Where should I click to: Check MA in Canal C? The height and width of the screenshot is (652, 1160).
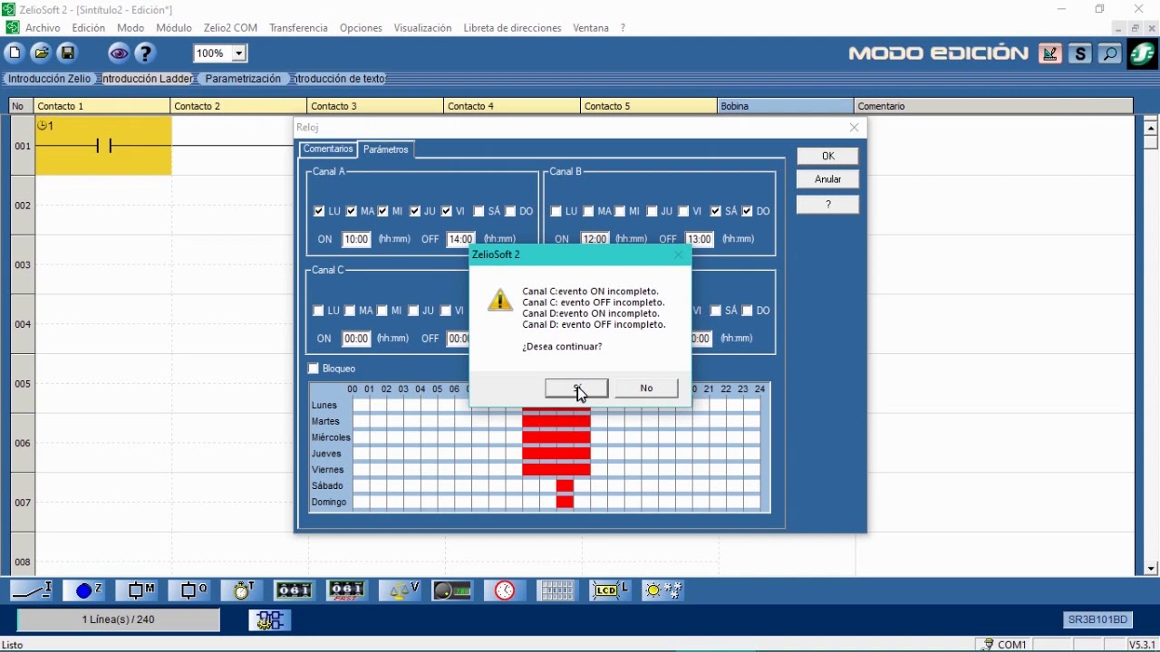351,311
